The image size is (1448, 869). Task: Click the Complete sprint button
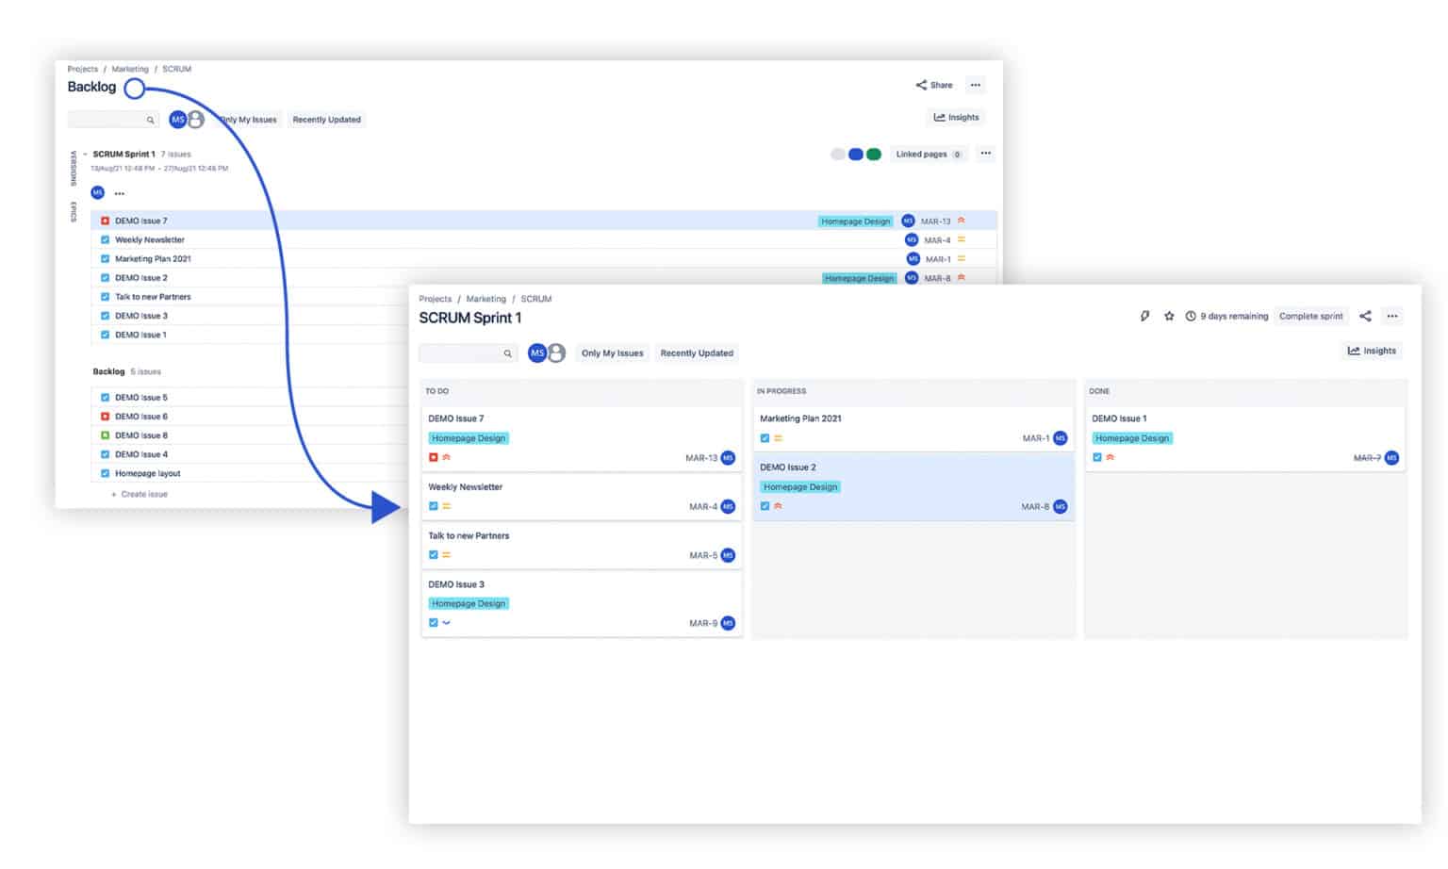[x=1311, y=316]
